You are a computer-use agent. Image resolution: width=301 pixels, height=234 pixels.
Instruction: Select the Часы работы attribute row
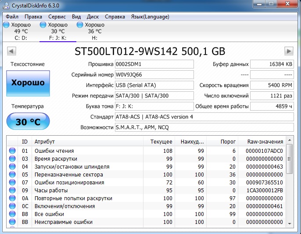click(146, 191)
